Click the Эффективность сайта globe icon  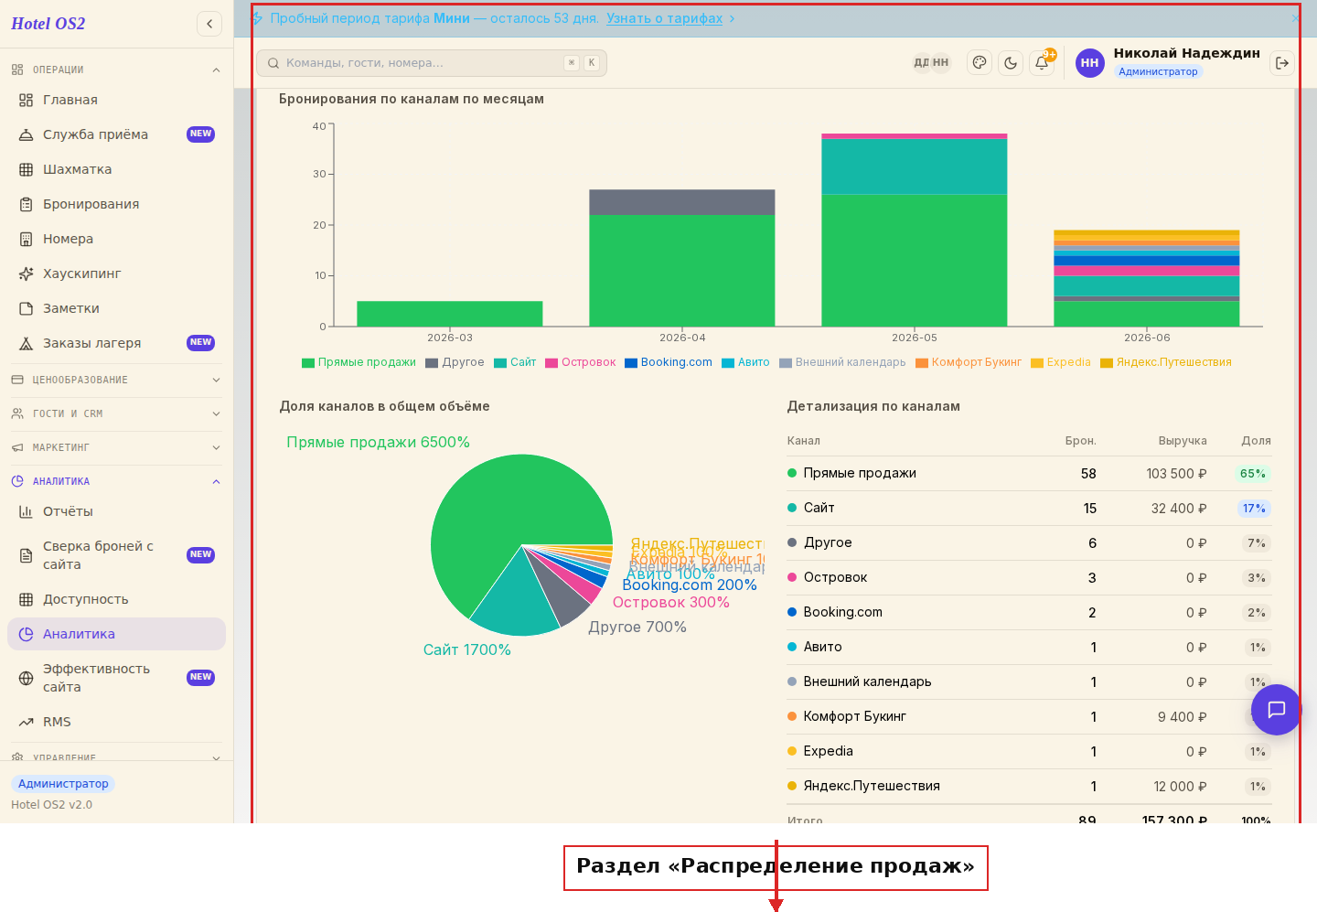(x=26, y=678)
